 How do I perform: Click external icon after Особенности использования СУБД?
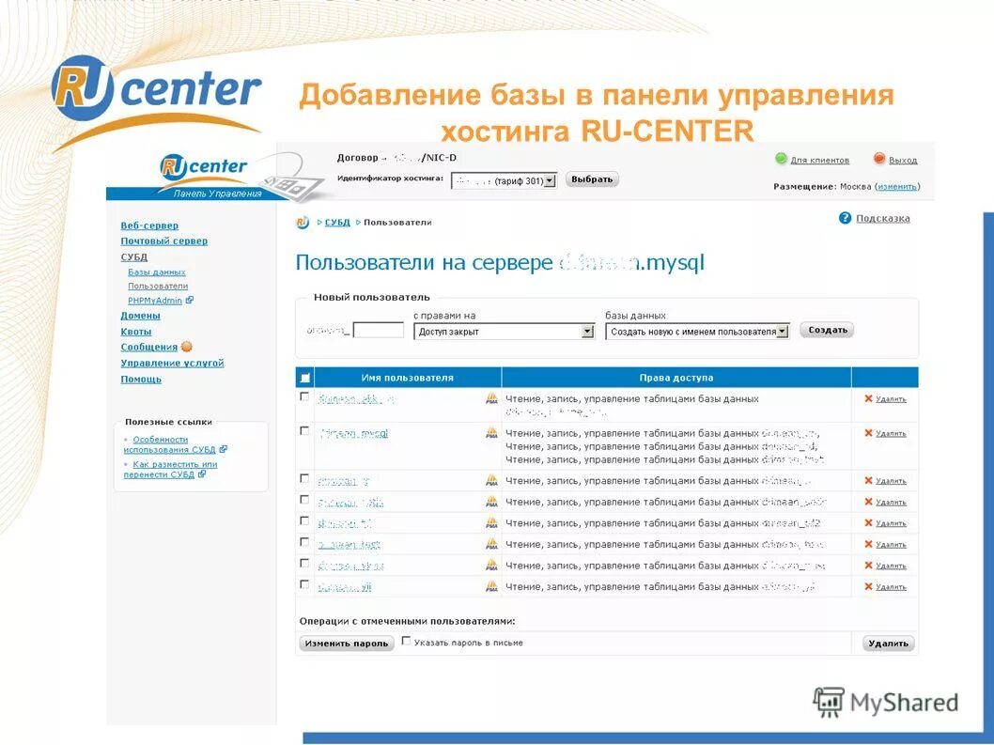coord(224,449)
